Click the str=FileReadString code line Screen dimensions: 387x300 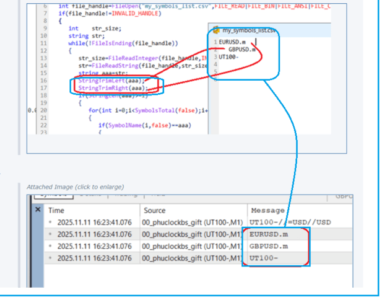(x=142, y=66)
